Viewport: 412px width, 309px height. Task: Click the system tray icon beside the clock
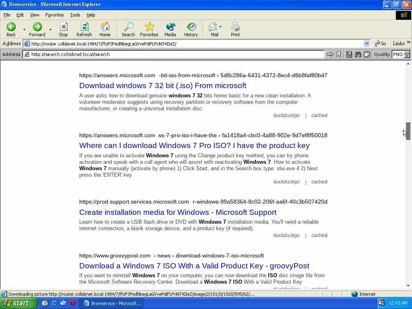[x=381, y=303]
